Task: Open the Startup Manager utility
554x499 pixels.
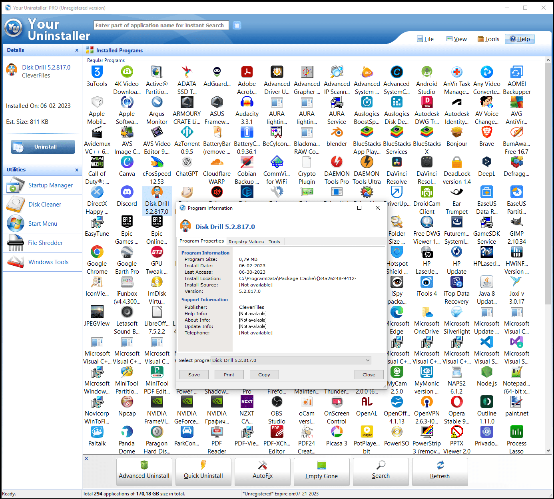Action: click(42, 185)
